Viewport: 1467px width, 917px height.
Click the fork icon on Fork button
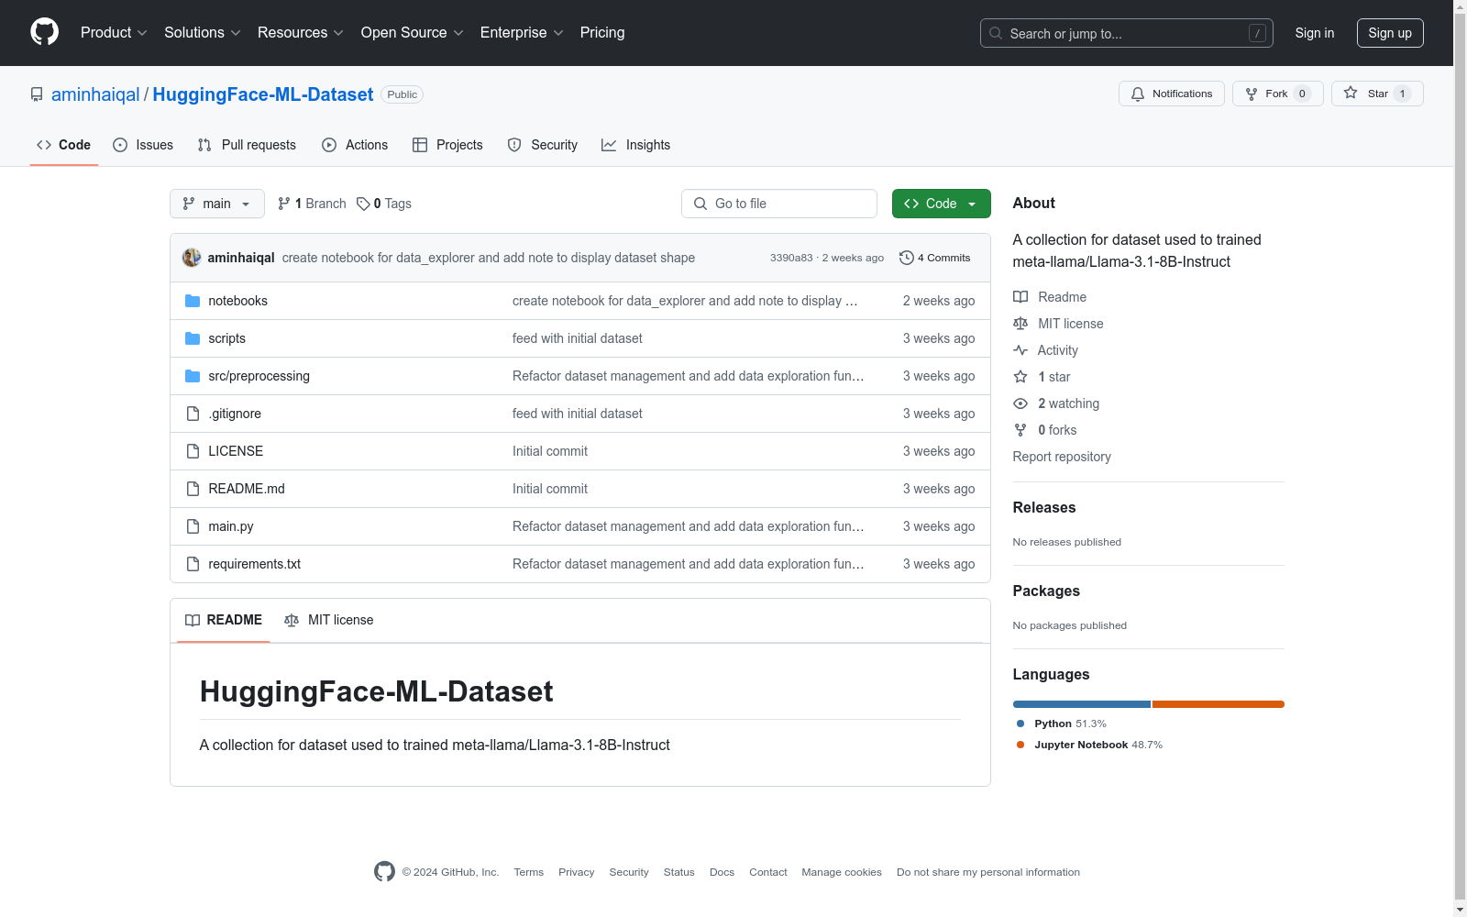[1252, 94]
